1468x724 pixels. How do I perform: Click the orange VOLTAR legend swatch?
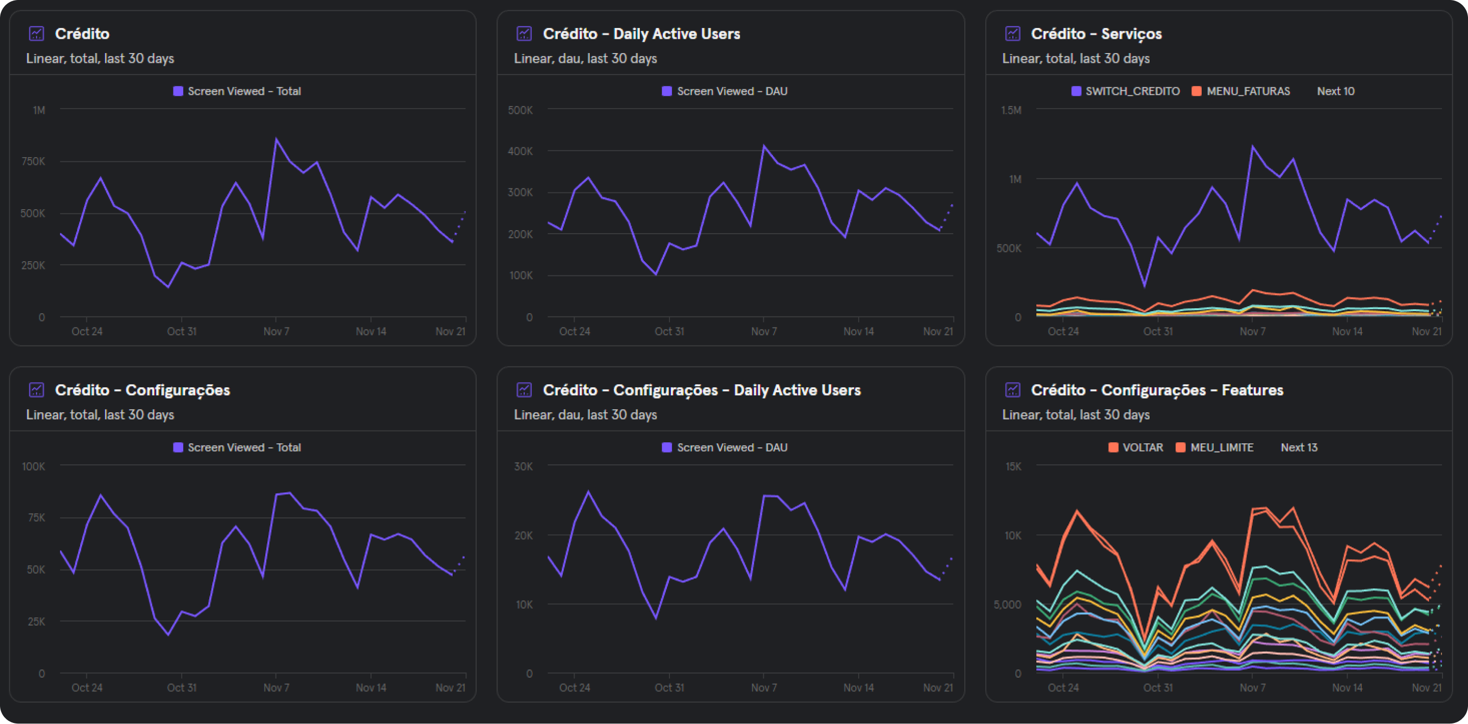click(x=1113, y=447)
